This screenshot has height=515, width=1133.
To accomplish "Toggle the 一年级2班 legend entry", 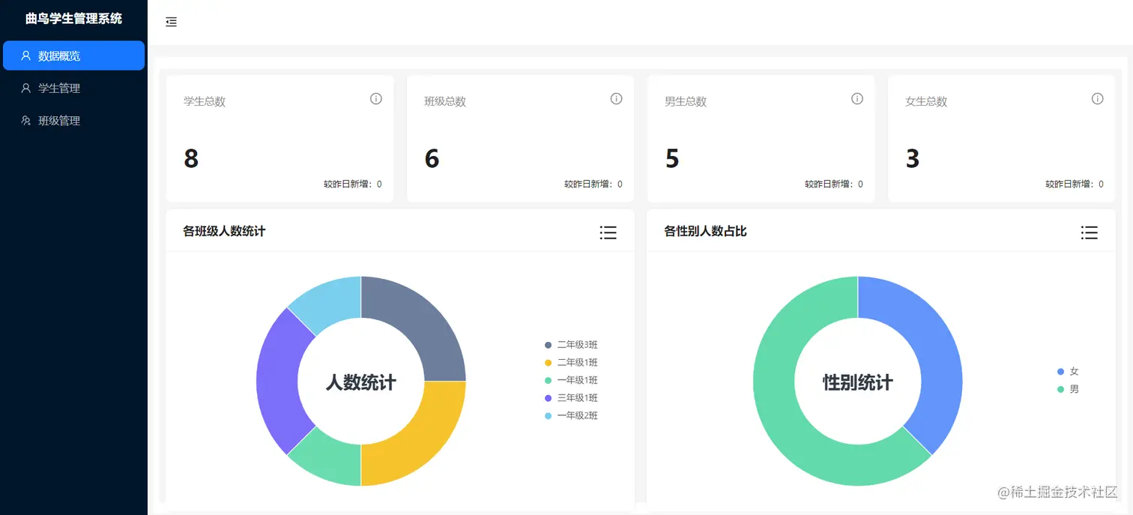I will (x=571, y=416).
